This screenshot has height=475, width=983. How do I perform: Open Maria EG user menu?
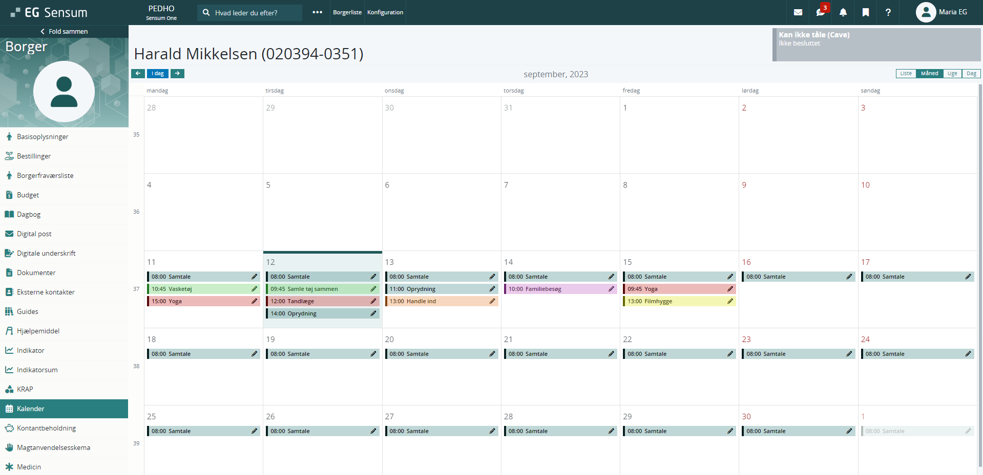point(942,12)
